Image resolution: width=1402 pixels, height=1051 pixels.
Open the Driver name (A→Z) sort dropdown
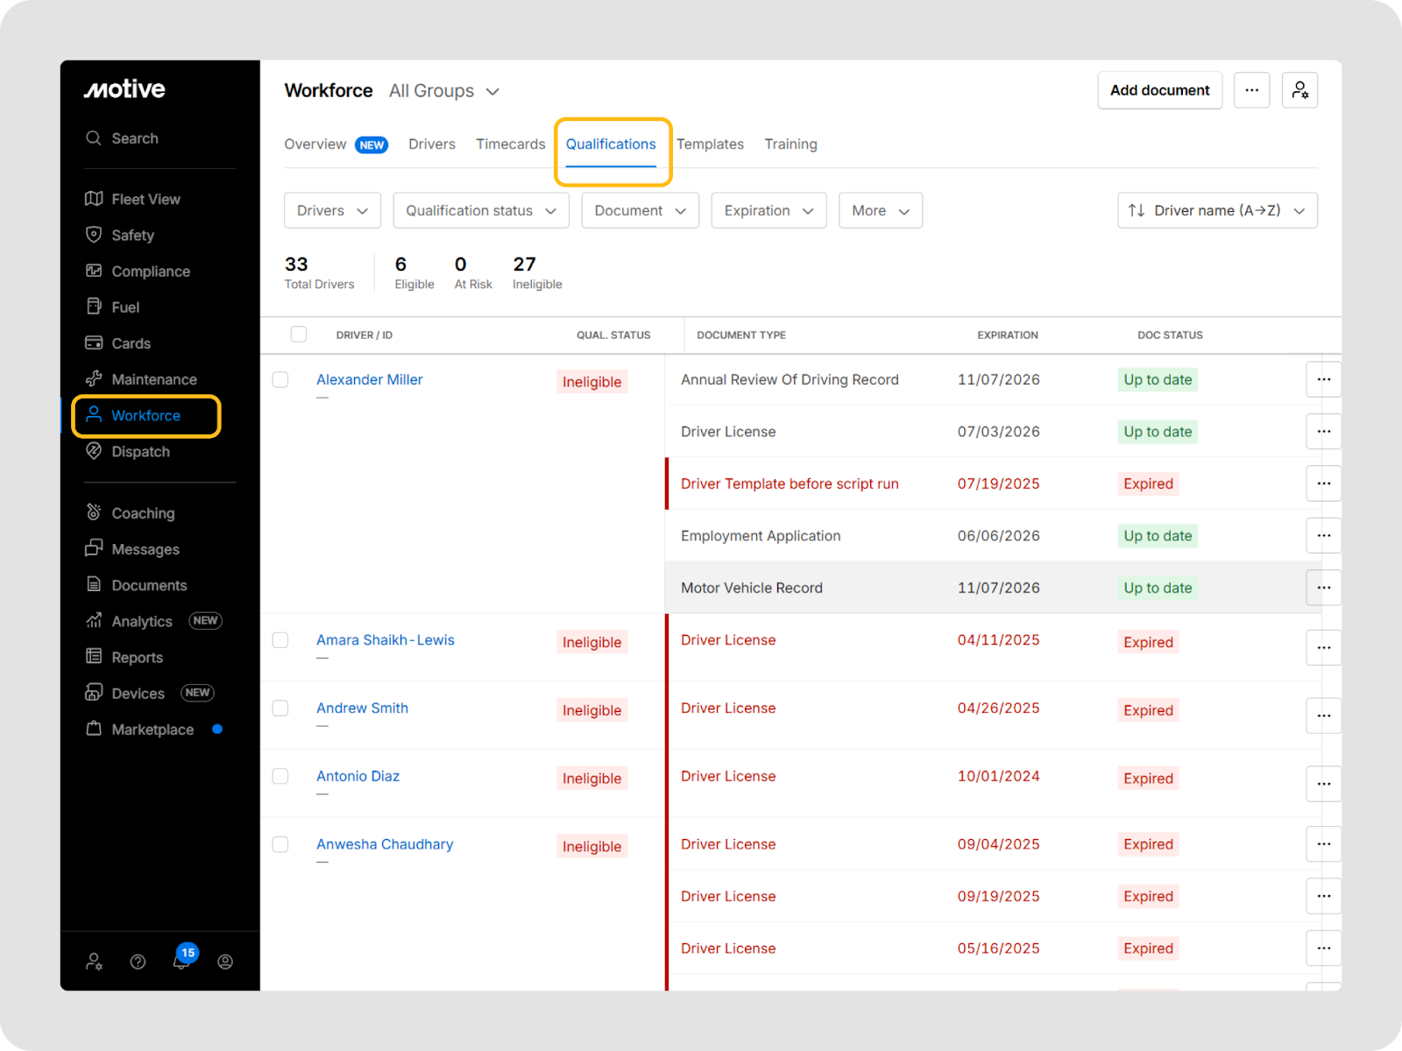pos(1217,210)
